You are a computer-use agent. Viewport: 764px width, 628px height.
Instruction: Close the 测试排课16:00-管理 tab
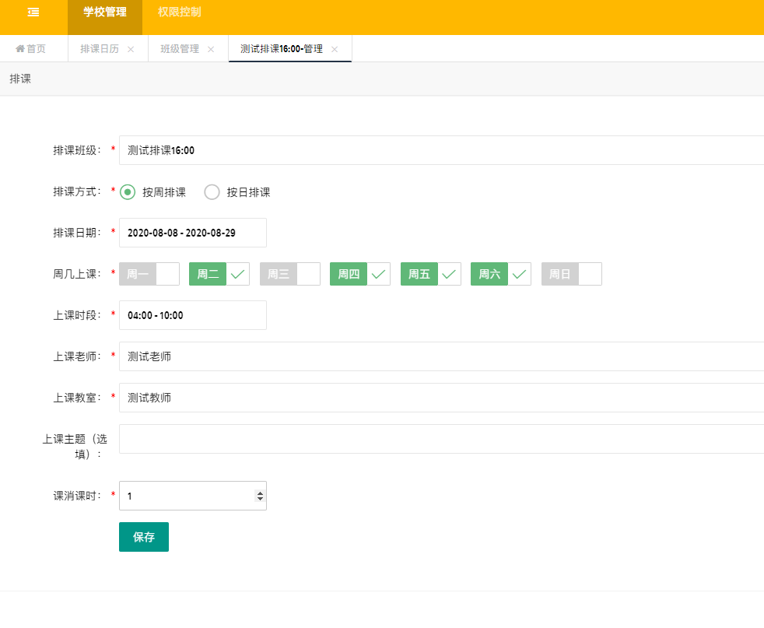pos(335,49)
